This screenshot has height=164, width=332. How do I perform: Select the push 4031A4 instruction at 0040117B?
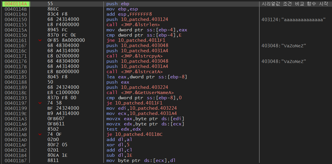pos(137,66)
